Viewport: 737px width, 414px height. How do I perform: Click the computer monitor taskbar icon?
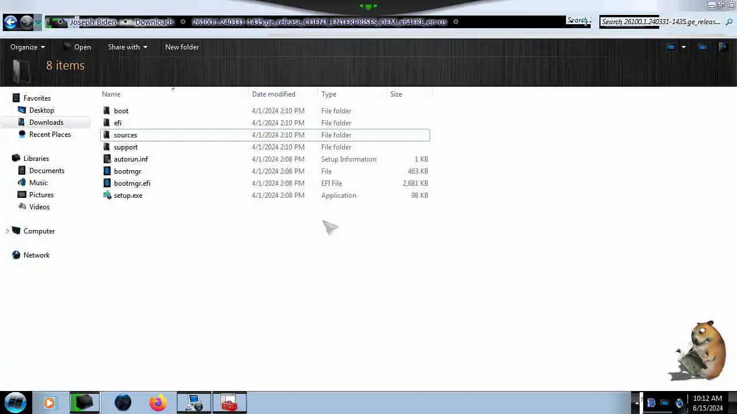tap(194, 403)
